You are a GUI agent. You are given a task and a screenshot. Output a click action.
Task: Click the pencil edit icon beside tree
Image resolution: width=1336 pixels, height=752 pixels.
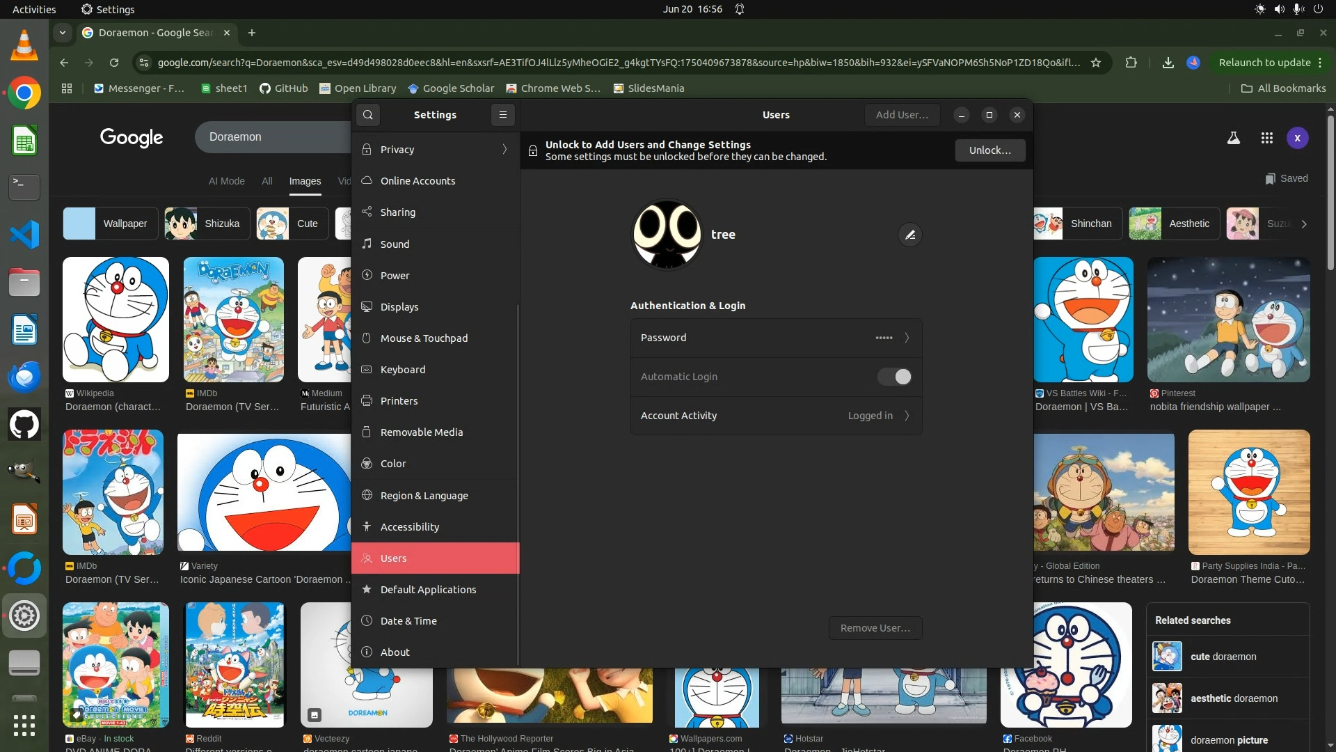coord(909,235)
